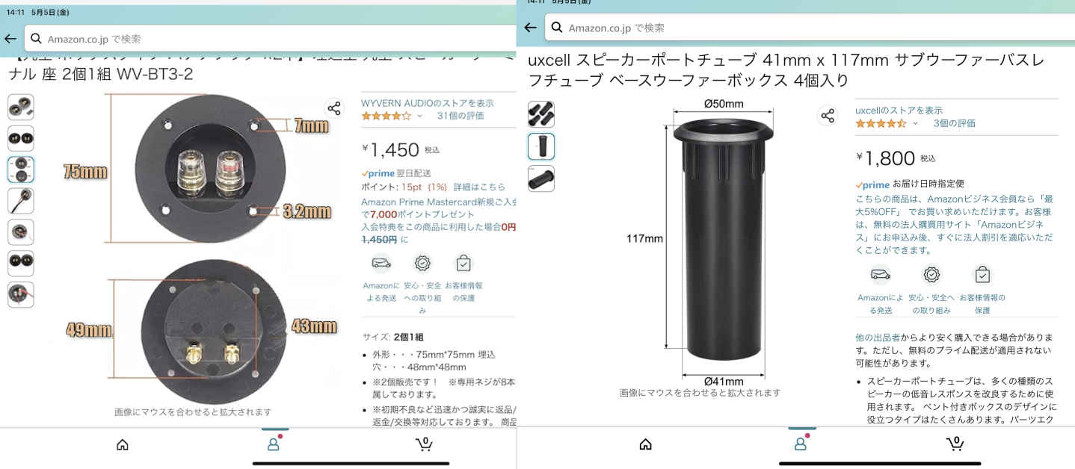Viewport: 1075px width, 469px height.
Task: Visit the WYVERN AUDIO store link
Action: pos(427,103)
